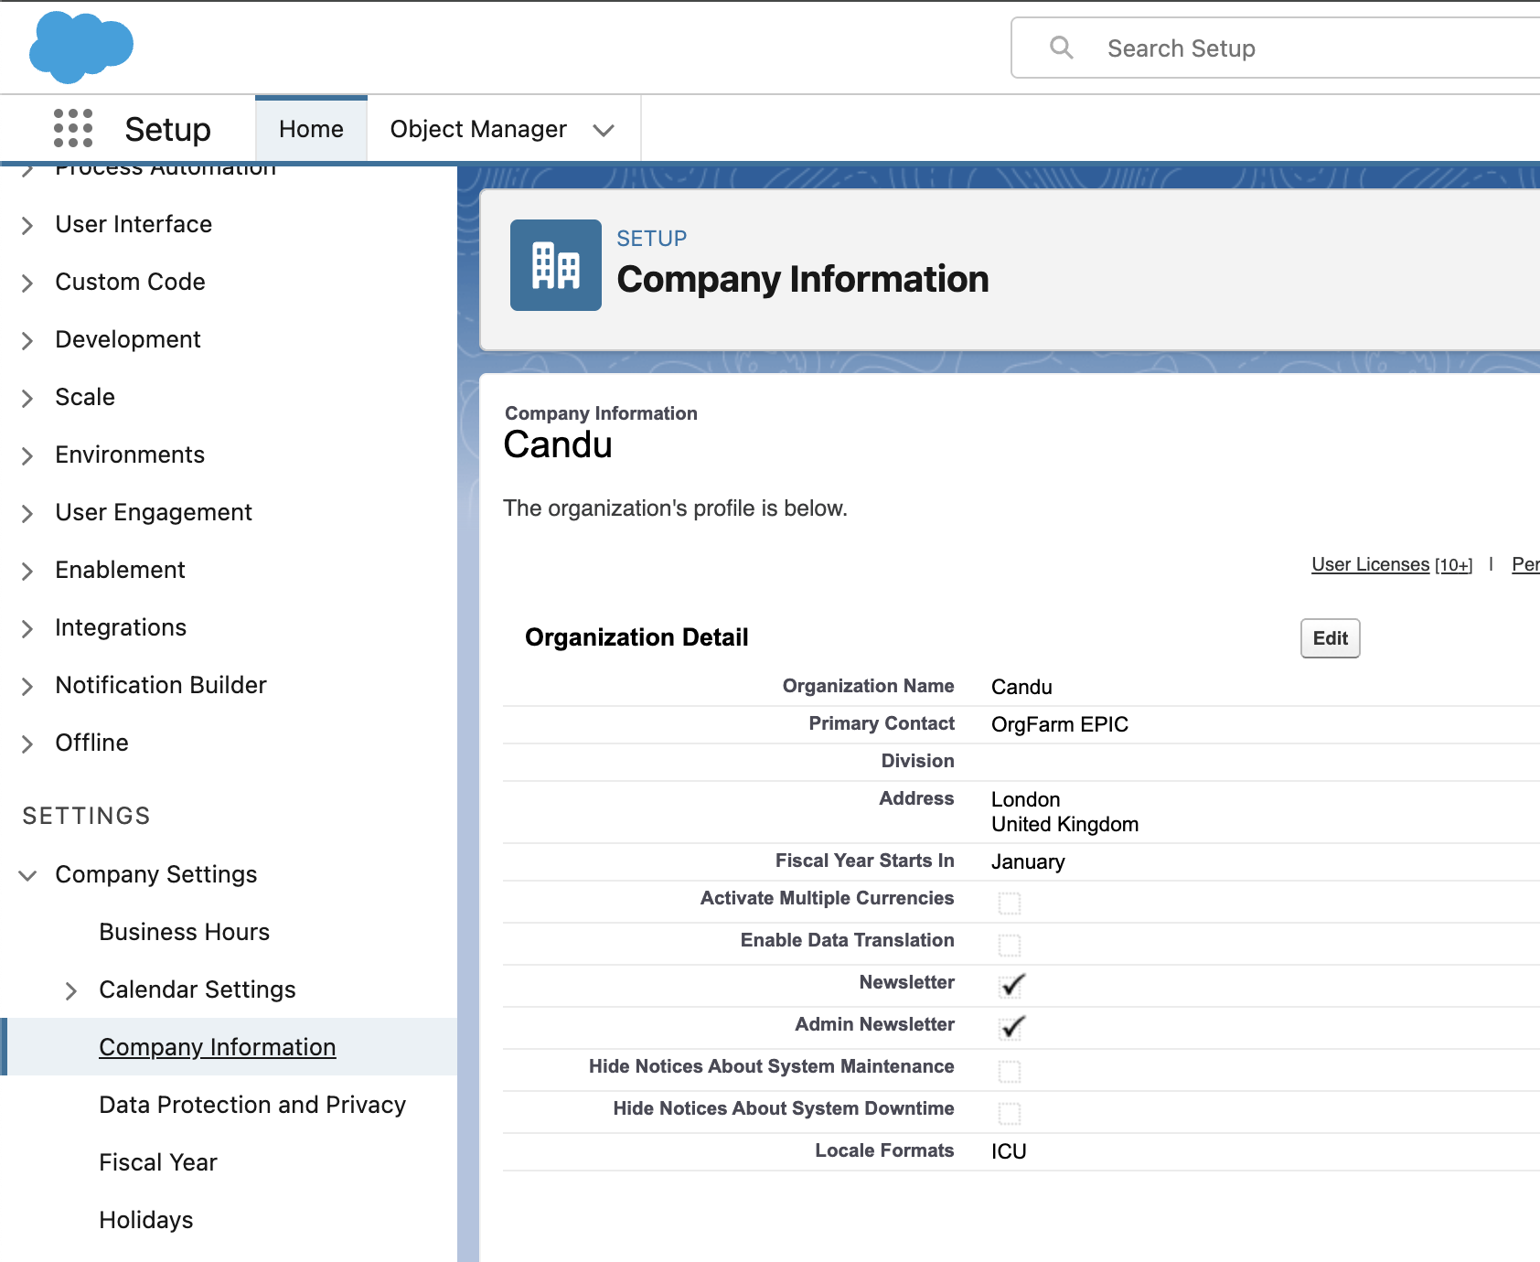Click the Organization Name value Candu
The width and height of the screenshot is (1540, 1262).
point(1021,687)
